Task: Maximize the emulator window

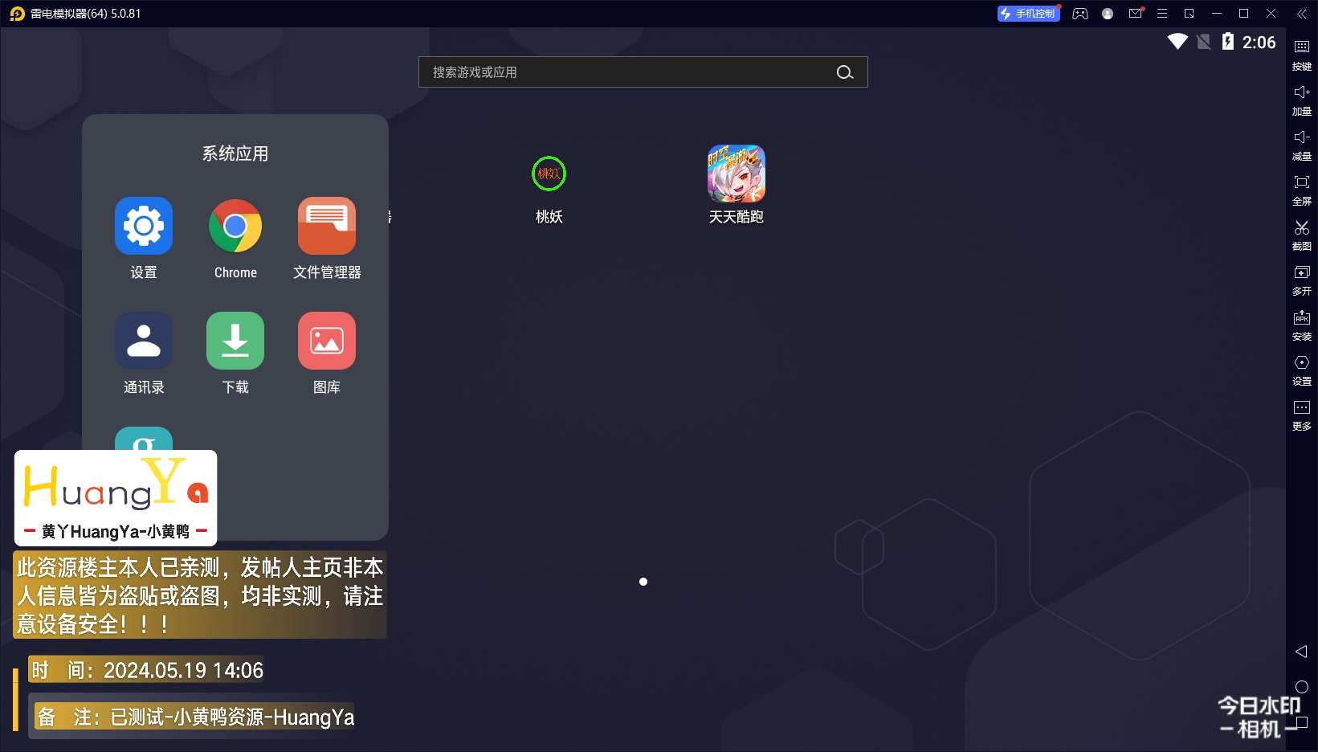Action: (1244, 14)
